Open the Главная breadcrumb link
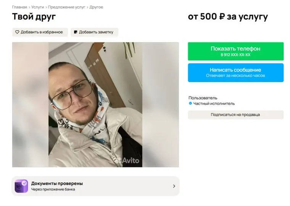 tap(19, 7)
